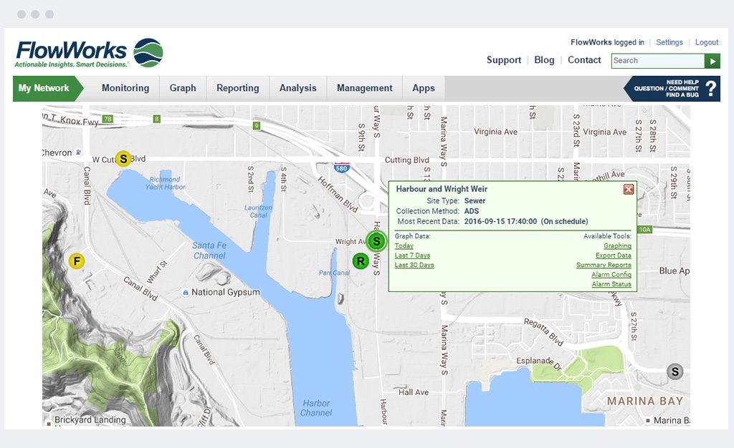This screenshot has height=448, width=734.
Task: Click the Need Help question mark banner
Action: point(672,88)
